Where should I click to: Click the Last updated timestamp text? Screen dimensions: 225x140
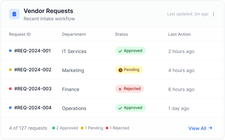tap(188, 14)
